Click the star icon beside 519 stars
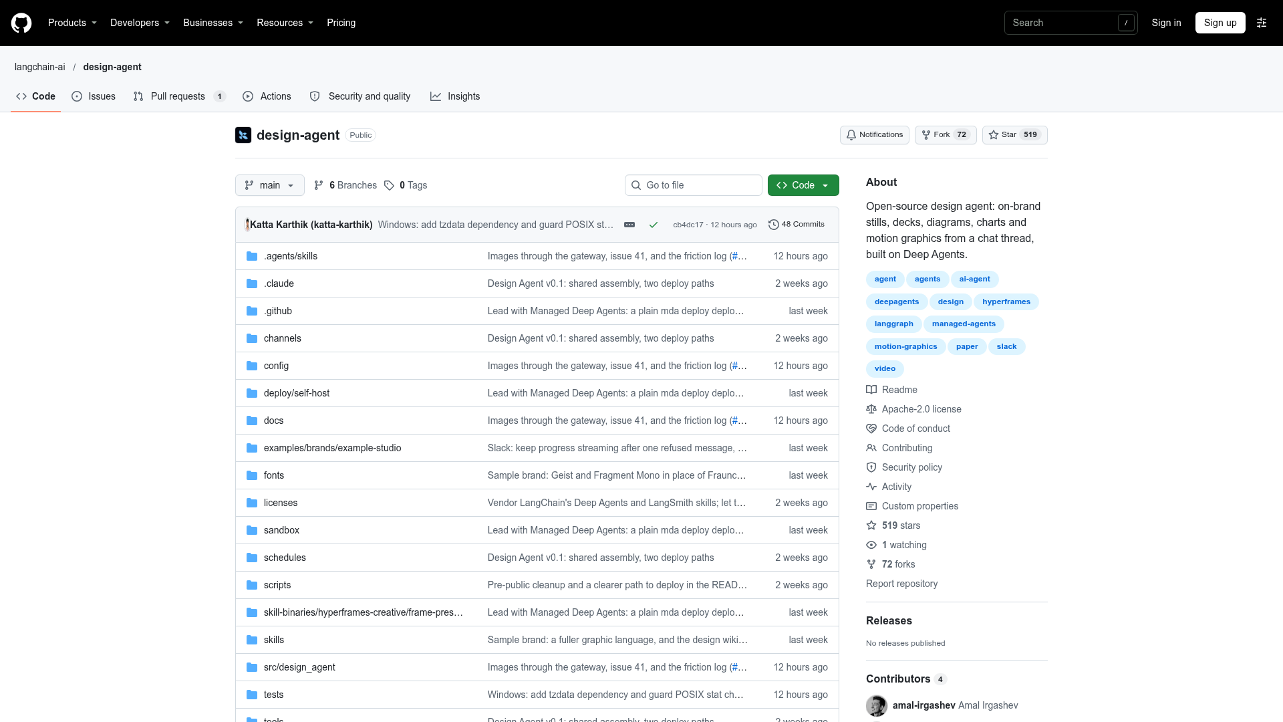1283x722 pixels. coord(871,525)
